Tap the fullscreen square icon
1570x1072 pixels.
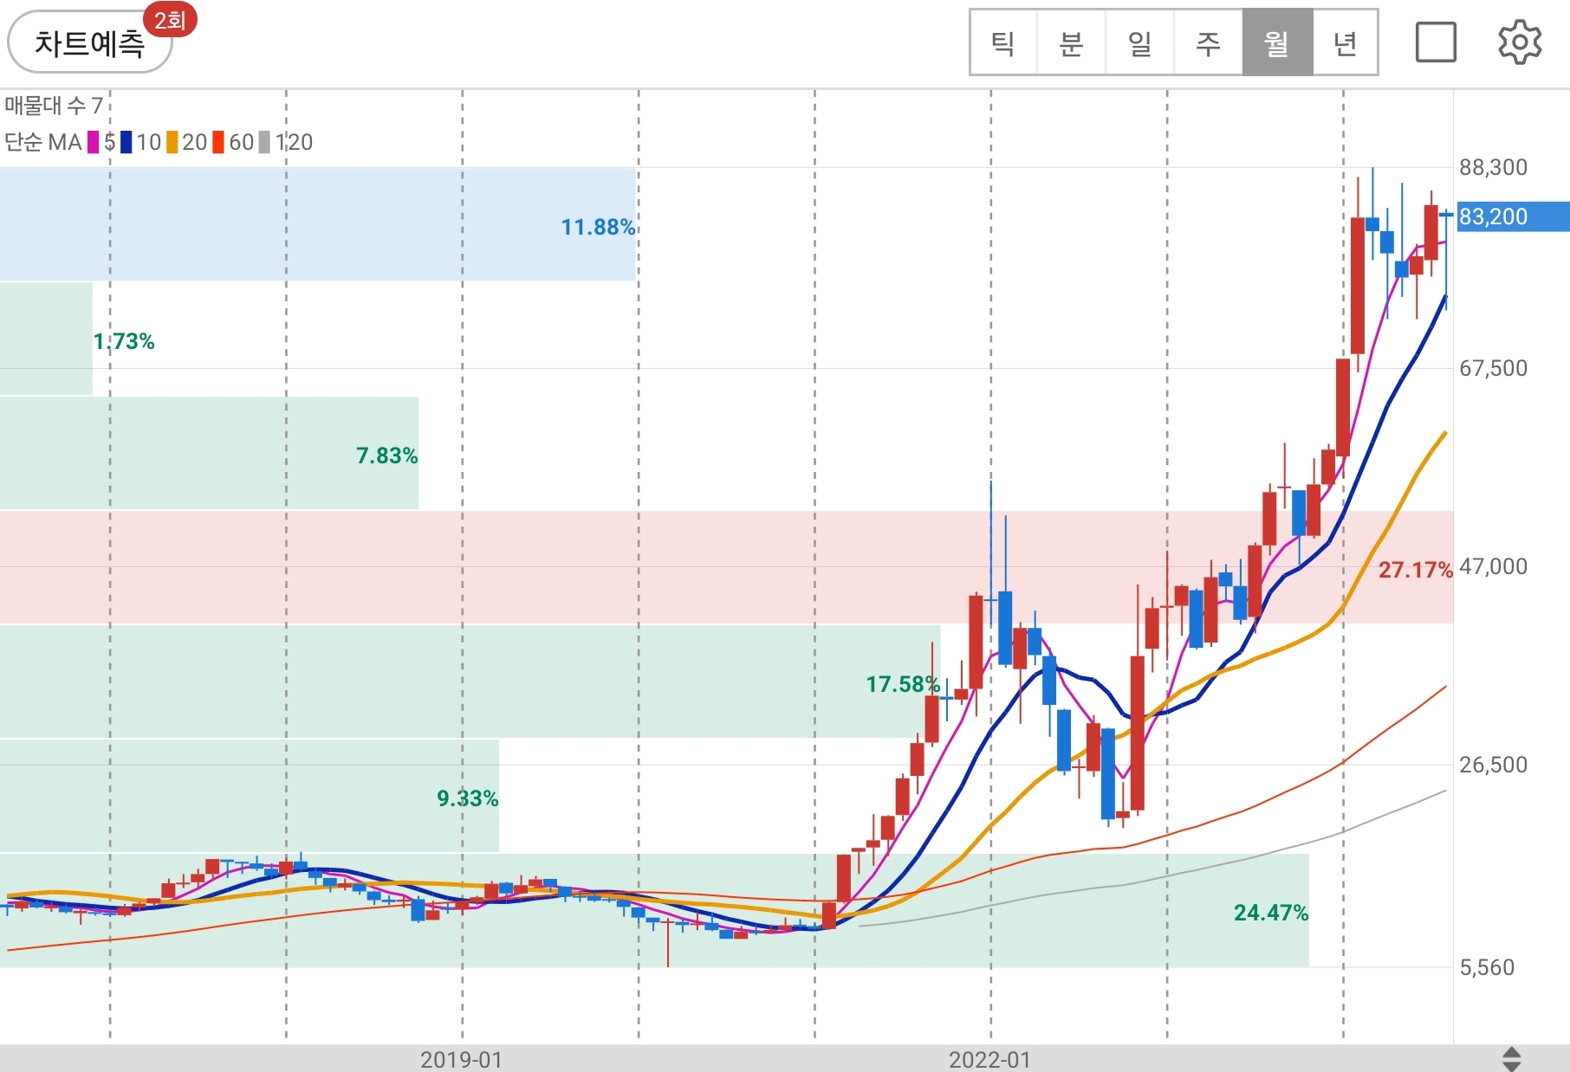[x=1436, y=42]
